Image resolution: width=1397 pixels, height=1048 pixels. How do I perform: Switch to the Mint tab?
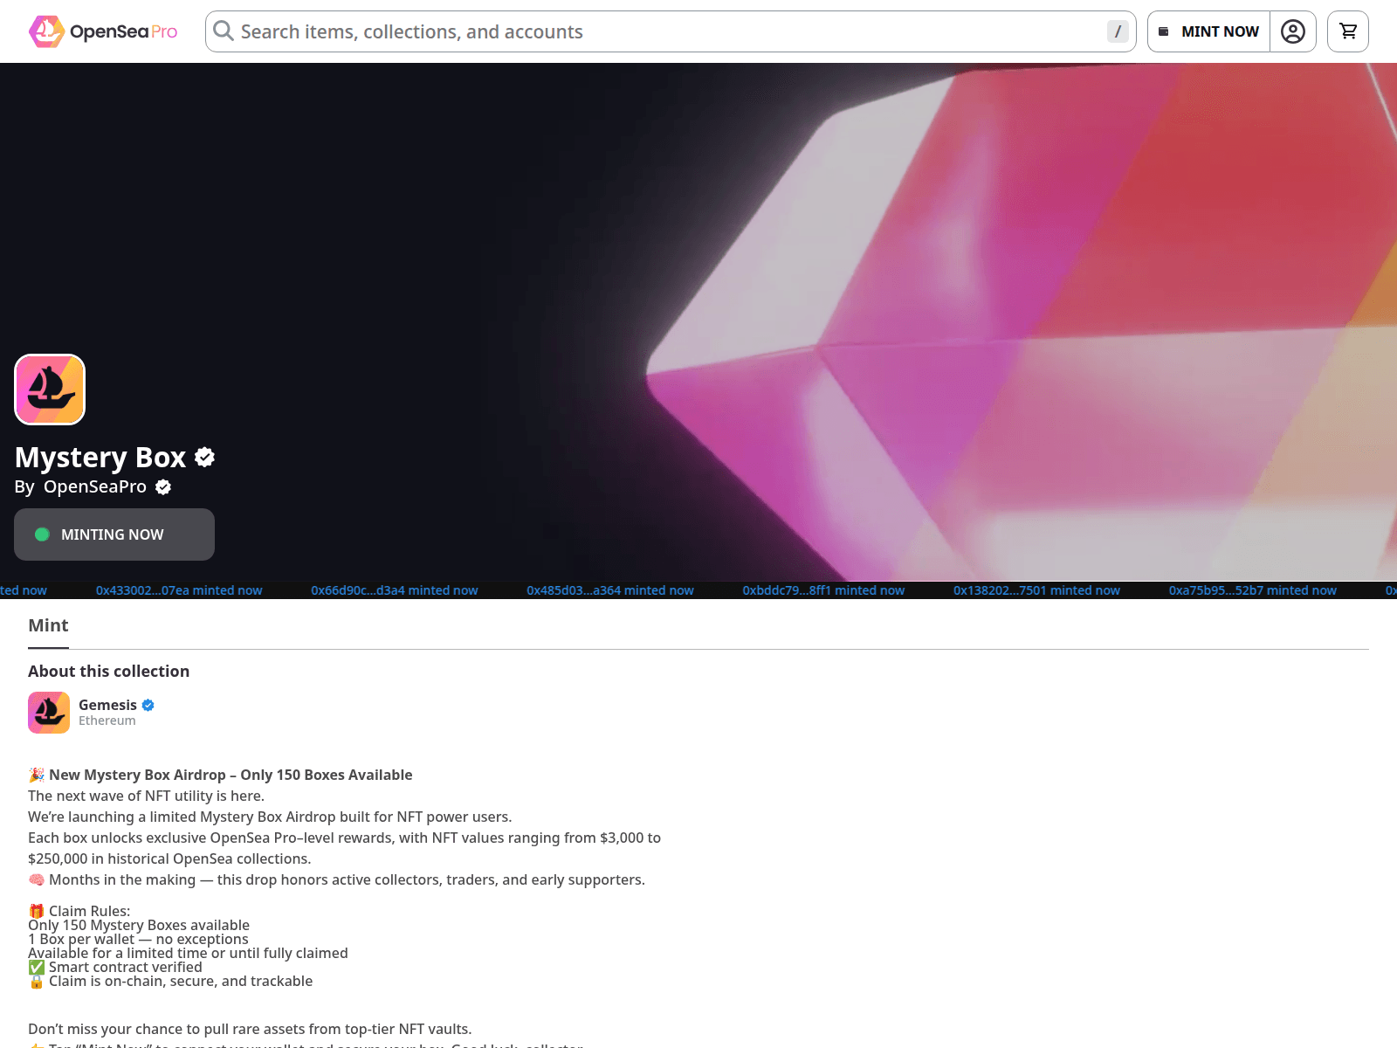[x=48, y=625]
